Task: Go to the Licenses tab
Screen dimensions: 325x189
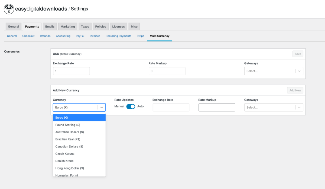Action: coord(118,27)
